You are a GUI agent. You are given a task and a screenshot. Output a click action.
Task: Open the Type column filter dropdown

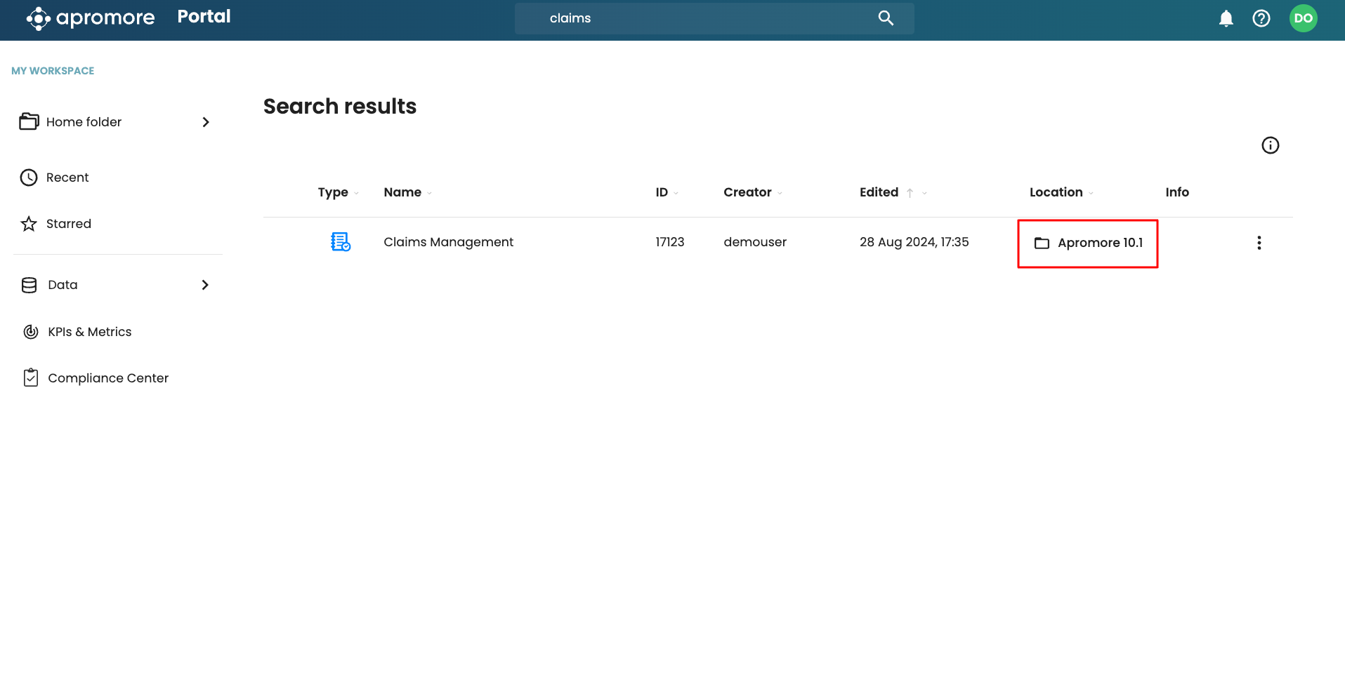357,193
